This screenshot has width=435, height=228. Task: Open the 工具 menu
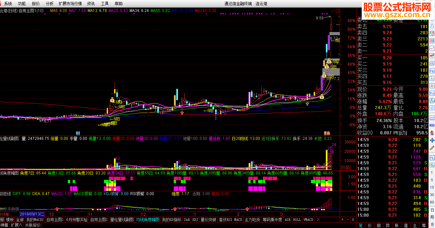click(105, 4)
